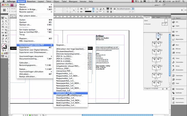Select the [PDF/X-1a:2001] preset
This screenshot has height=116, width=187.
71,56
